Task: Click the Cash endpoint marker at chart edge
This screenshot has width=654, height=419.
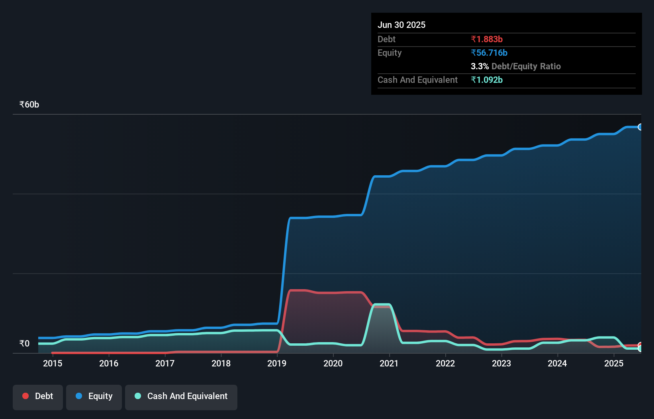Action: 640,348
